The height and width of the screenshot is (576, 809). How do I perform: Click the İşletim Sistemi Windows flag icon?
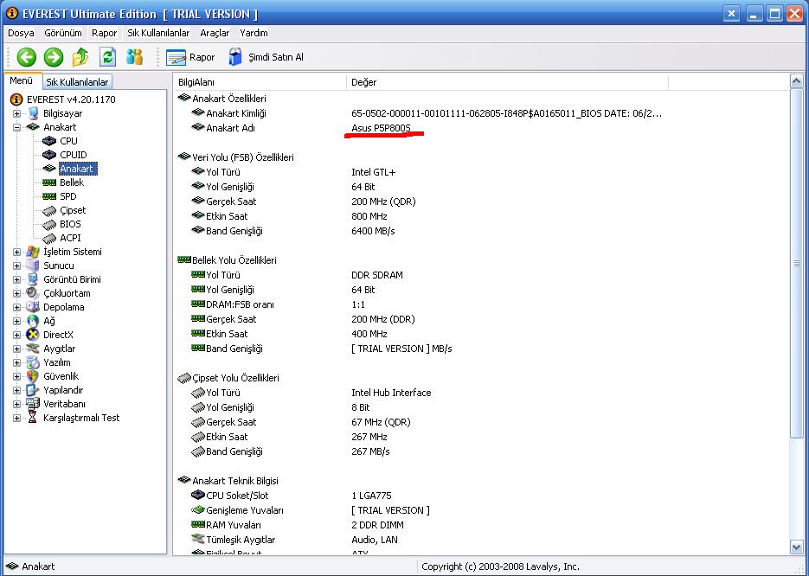pyautogui.click(x=33, y=252)
